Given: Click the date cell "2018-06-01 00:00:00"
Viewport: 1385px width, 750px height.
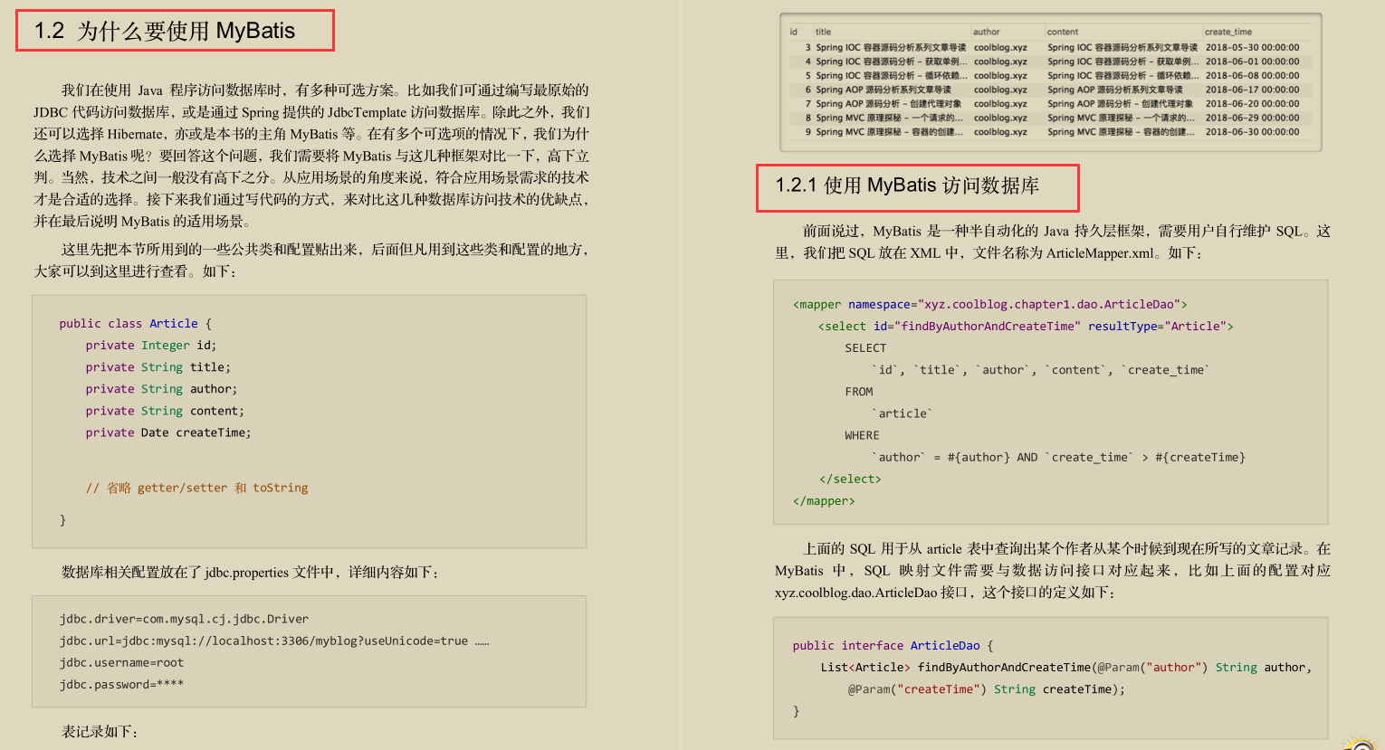Looking at the screenshot, I should point(1252,62).
